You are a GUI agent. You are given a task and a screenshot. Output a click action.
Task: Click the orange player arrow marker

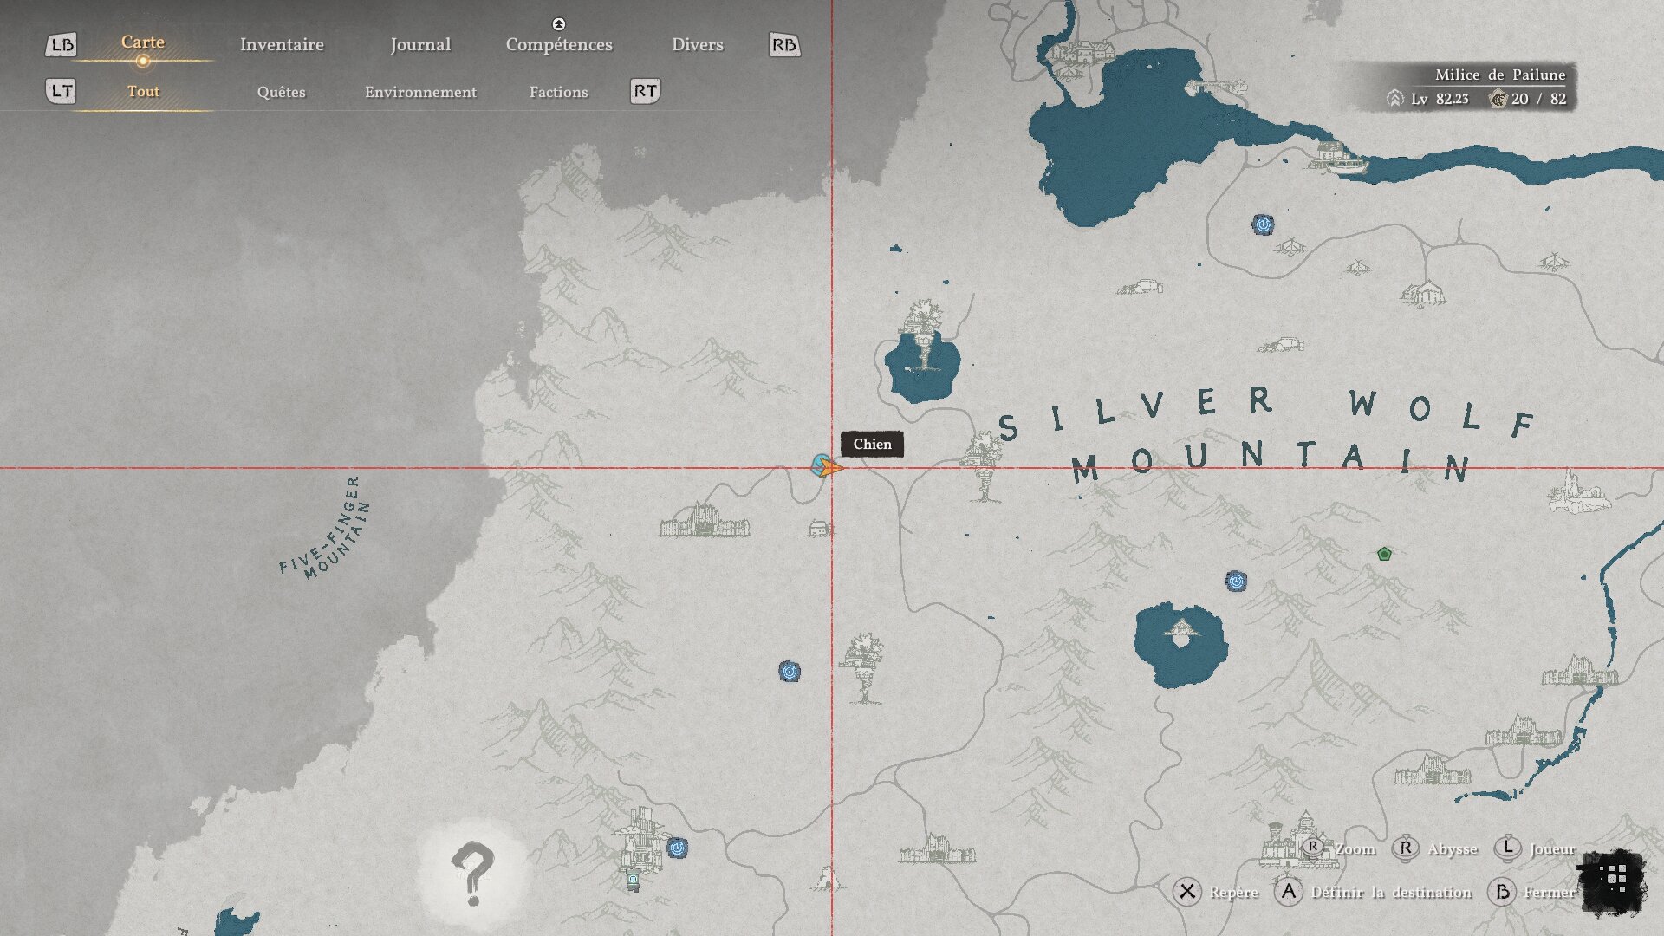pyautogui.click(x=829, y=468)
